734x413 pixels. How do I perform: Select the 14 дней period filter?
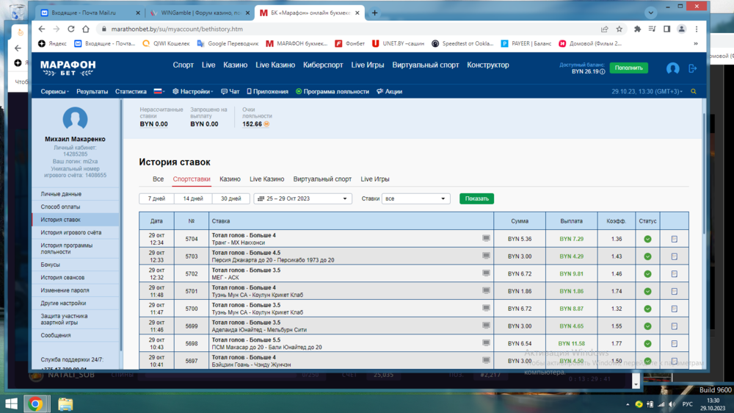[x=193, y=198]
